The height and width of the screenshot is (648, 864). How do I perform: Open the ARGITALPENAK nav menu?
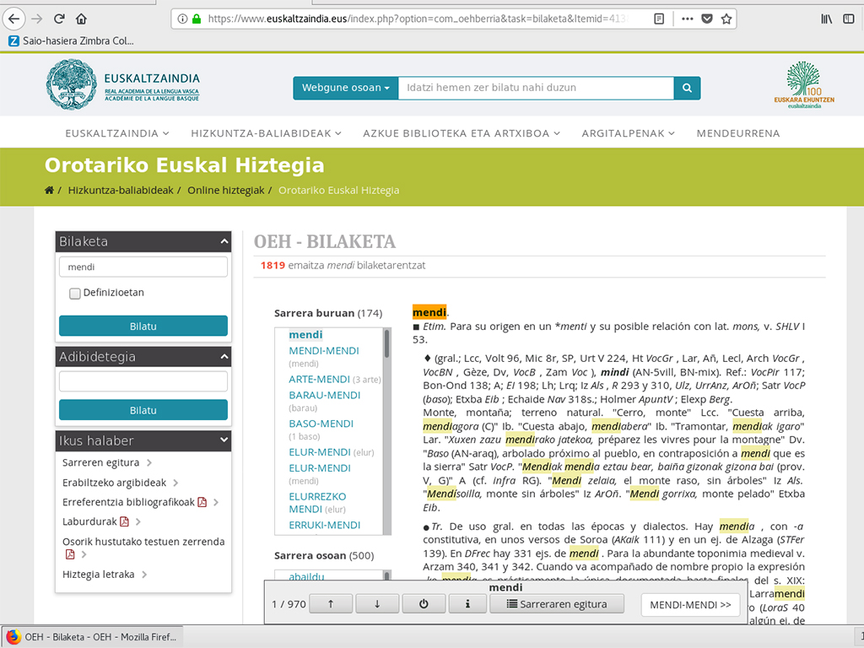click(628, 133)
